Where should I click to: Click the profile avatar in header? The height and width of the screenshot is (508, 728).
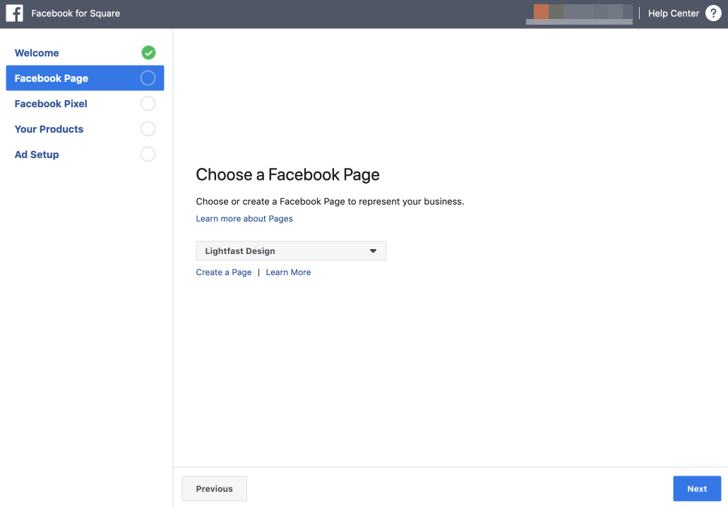(541, 11)
